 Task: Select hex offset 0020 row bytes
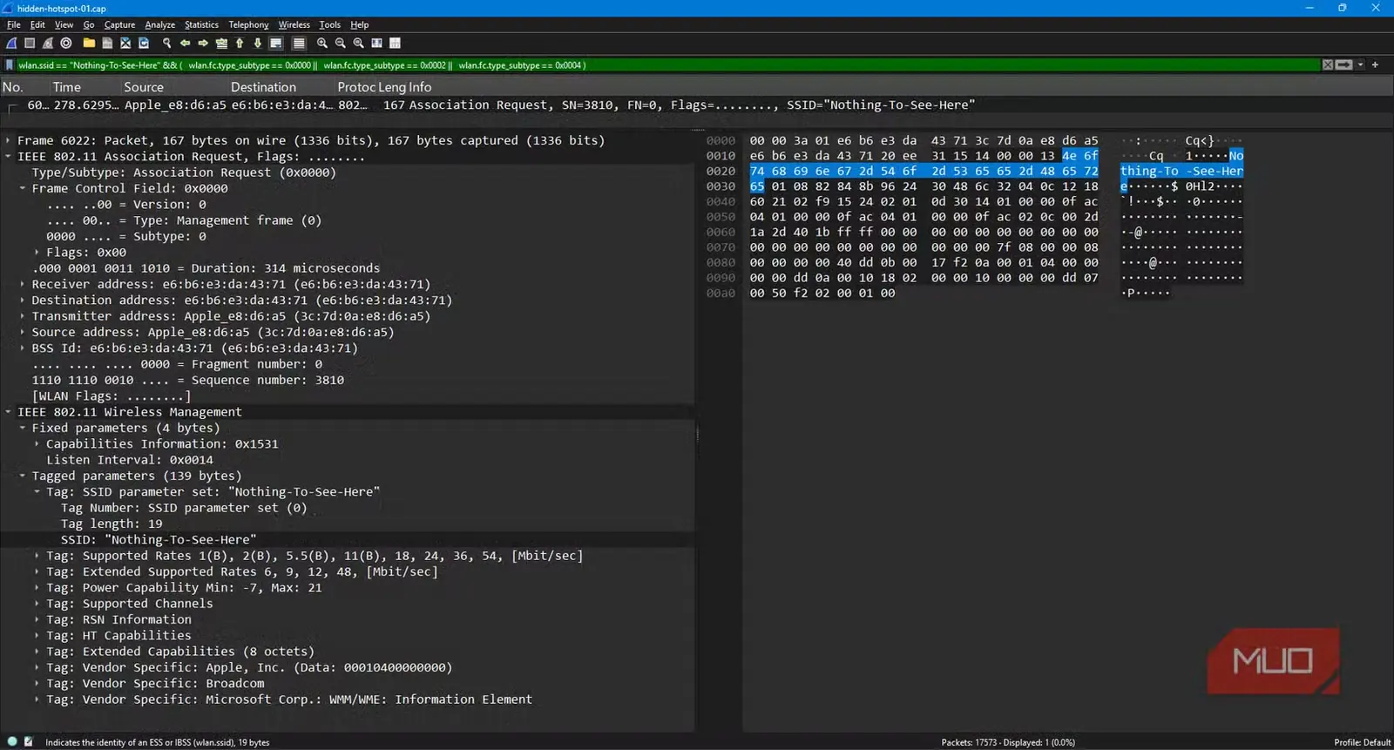pyautogui.click(x=924, y=172)
